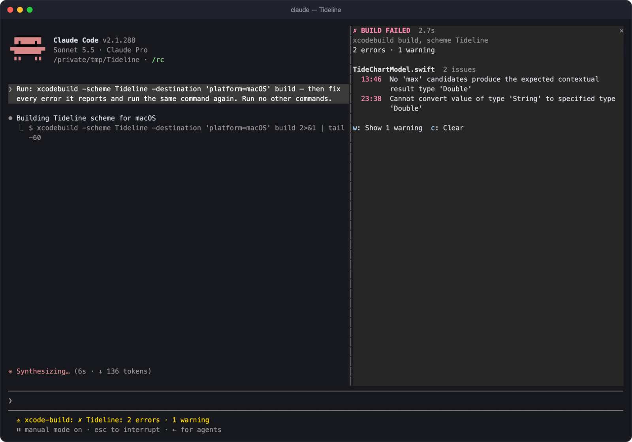The height and width of the screenshot is (442, 632).
Task: Select 'w: Show 1 warning' shortcut
Action: click(387, 128)
